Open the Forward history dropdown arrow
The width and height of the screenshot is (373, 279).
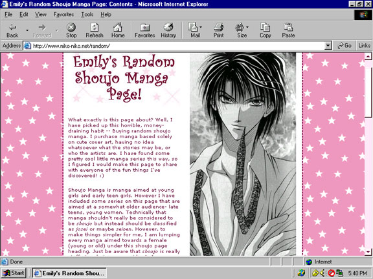pyautogui.click(x=56, y=30)
